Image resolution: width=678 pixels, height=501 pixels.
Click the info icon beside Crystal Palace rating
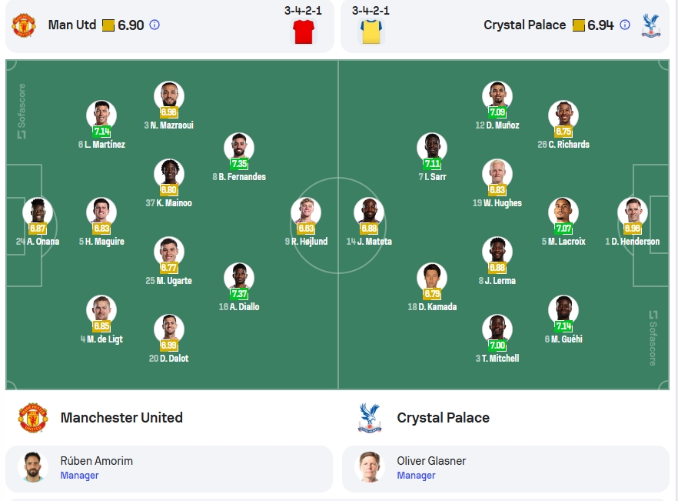[x=625, y=25]
